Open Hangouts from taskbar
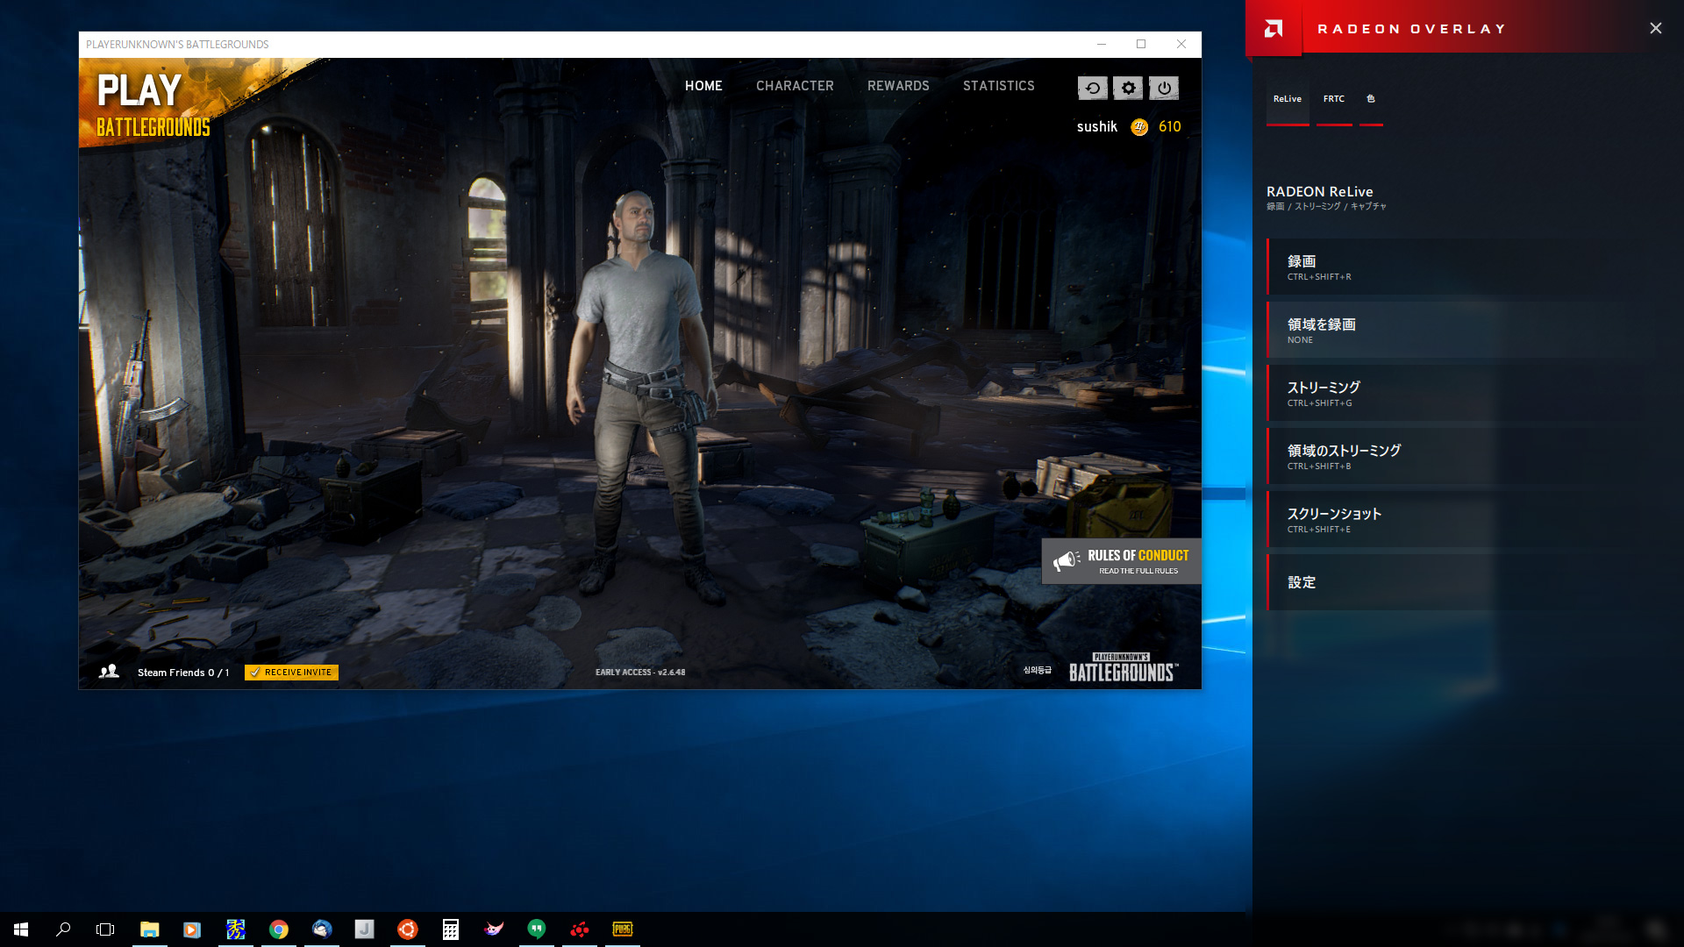This screenshot has height=947, width=1684. pyautogui.click(x=537, y=929)
